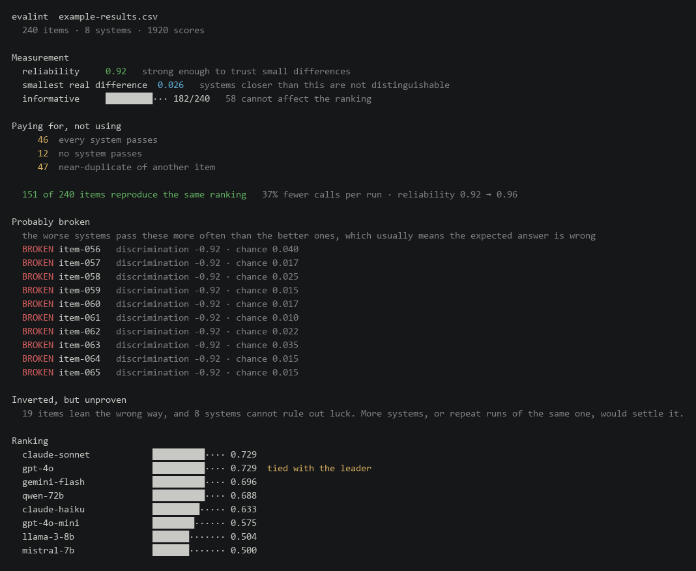Click the text 'near-duplicate of another item'
696x571 pixels.
[137, 168]
